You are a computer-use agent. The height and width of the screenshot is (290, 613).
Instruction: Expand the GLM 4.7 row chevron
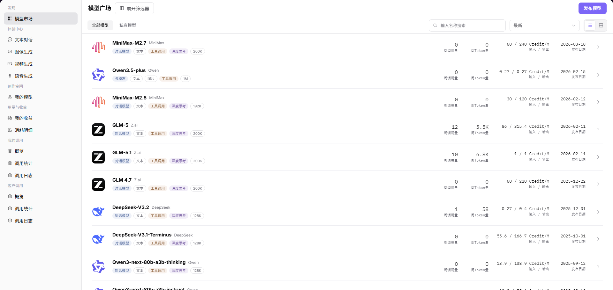pyautogui.click(x=598, y=184)
